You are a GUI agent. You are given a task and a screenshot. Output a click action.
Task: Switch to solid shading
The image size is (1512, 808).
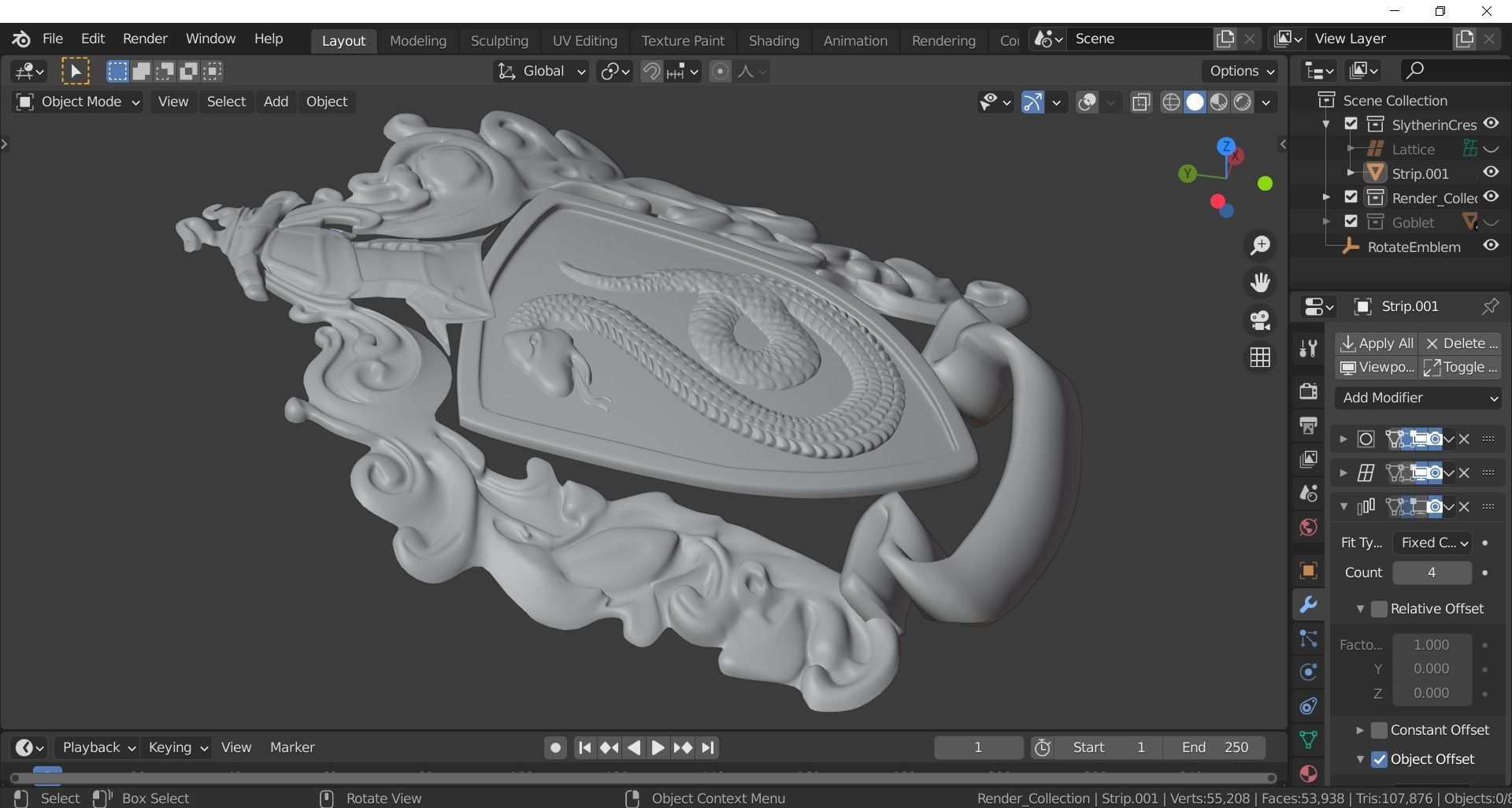point(1195,102)
